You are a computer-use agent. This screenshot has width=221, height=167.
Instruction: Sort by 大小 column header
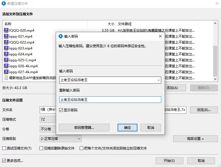pyautogui.click(x=102, y=24)
